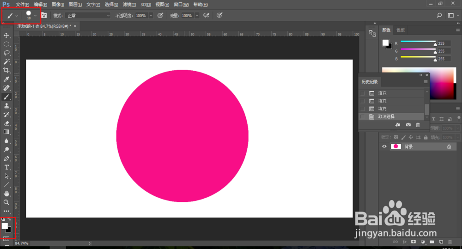
Task: Expand the 不透明度 opacity slider arrow
Action: click(151, 16)
